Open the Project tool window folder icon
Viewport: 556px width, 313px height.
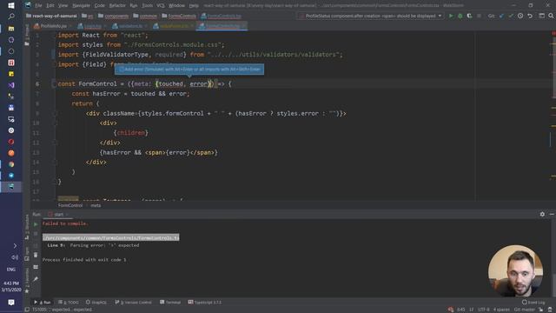pos(27,43)
